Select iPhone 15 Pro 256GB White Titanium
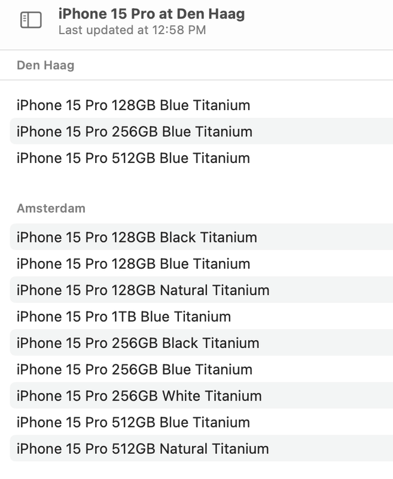Viewport: 393px width, 479px height. pyautogui.click(x=139, y=396)
